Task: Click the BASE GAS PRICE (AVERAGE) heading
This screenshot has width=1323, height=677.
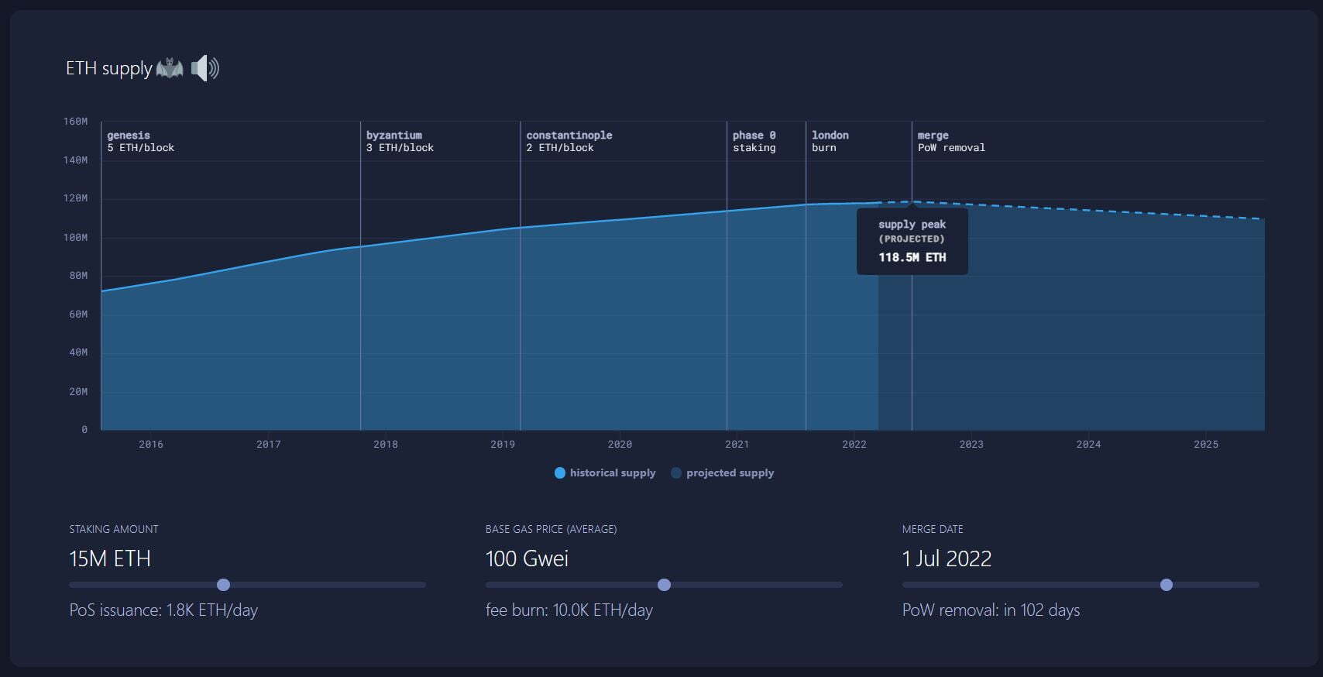Action: [x=552, y=530]
